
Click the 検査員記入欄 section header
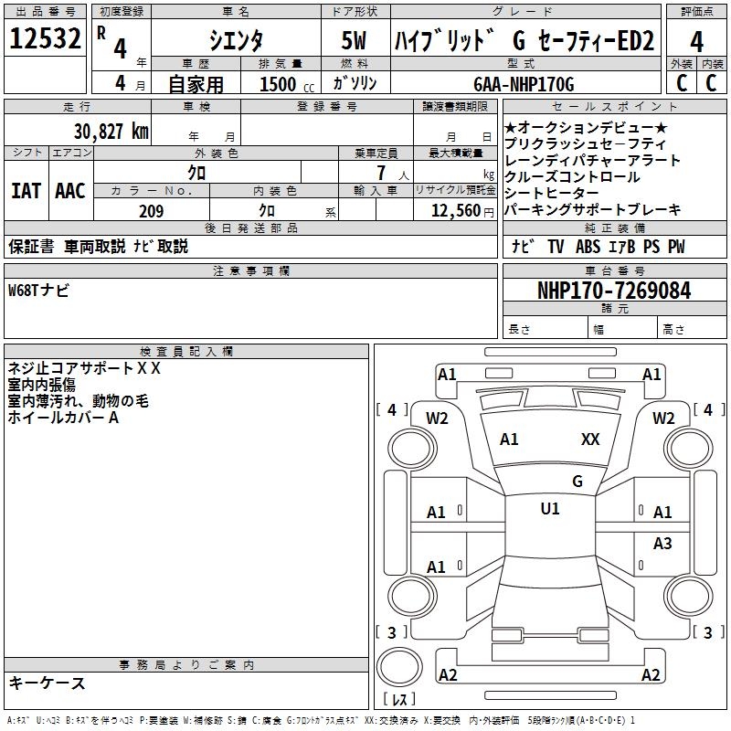(x=186, y=352)
